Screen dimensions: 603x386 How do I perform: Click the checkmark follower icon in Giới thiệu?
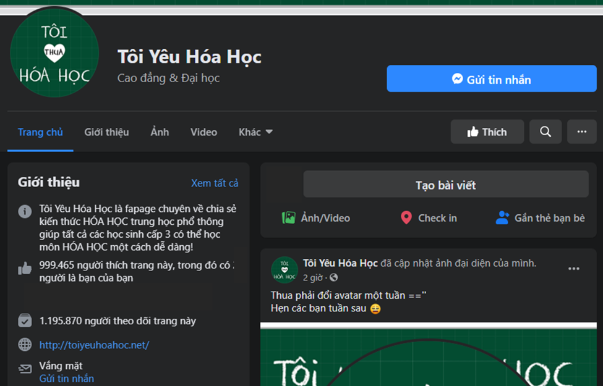(x=25, y=320)
